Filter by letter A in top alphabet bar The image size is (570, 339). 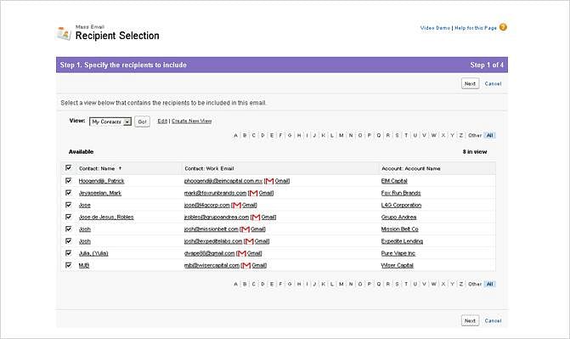(235, 135)
